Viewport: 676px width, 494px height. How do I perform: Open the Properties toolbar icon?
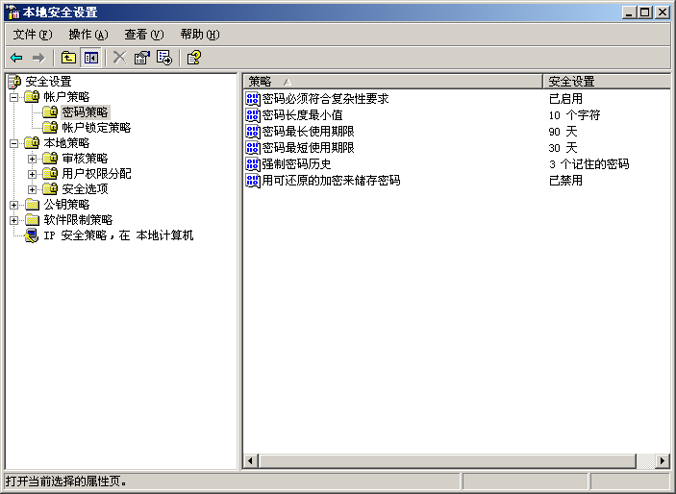point(142,58)
